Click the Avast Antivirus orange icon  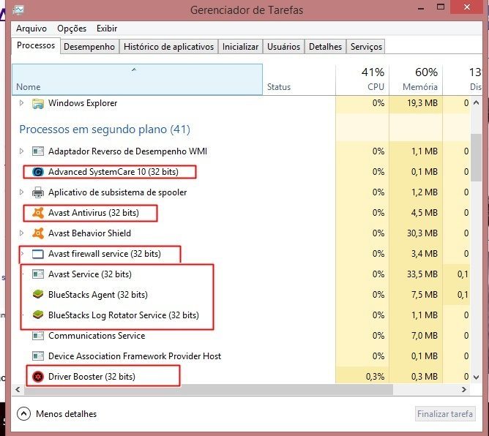(x=38, y=213)
